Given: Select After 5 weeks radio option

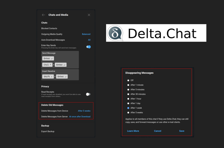Looking at the screenshot, I should coord(128,112).
